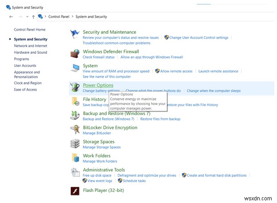Click the Flash Player icon

75,191
